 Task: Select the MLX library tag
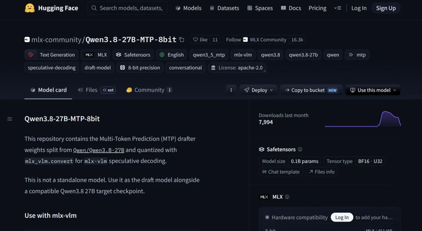(96, 55)
